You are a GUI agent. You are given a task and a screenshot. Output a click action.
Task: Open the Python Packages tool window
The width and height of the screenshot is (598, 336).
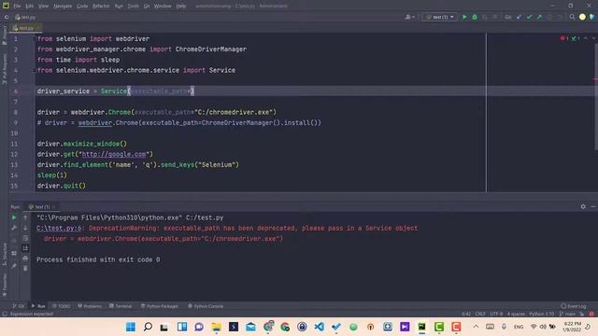click(x=159, y=306)
